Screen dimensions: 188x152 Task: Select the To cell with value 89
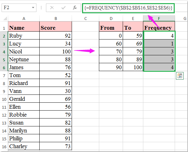pos(133,59)
